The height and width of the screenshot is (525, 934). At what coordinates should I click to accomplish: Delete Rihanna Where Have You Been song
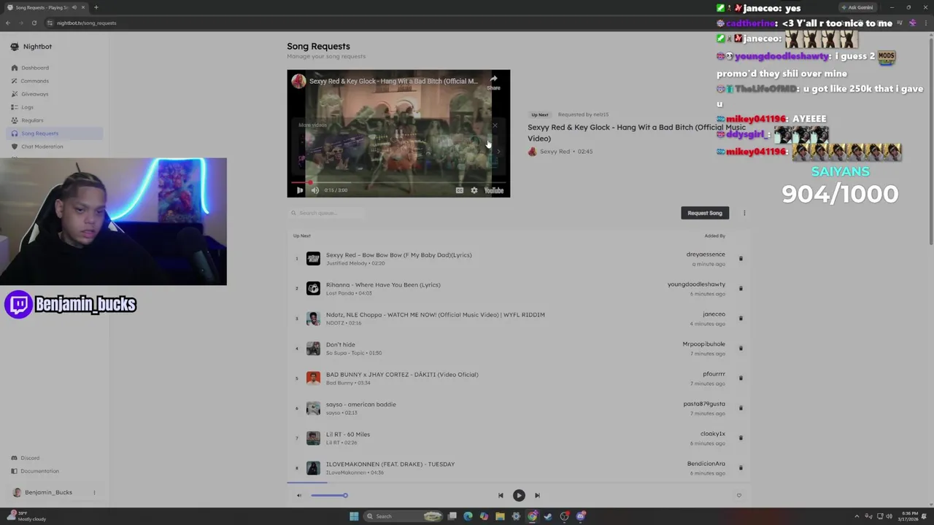(x=741, y=289)
